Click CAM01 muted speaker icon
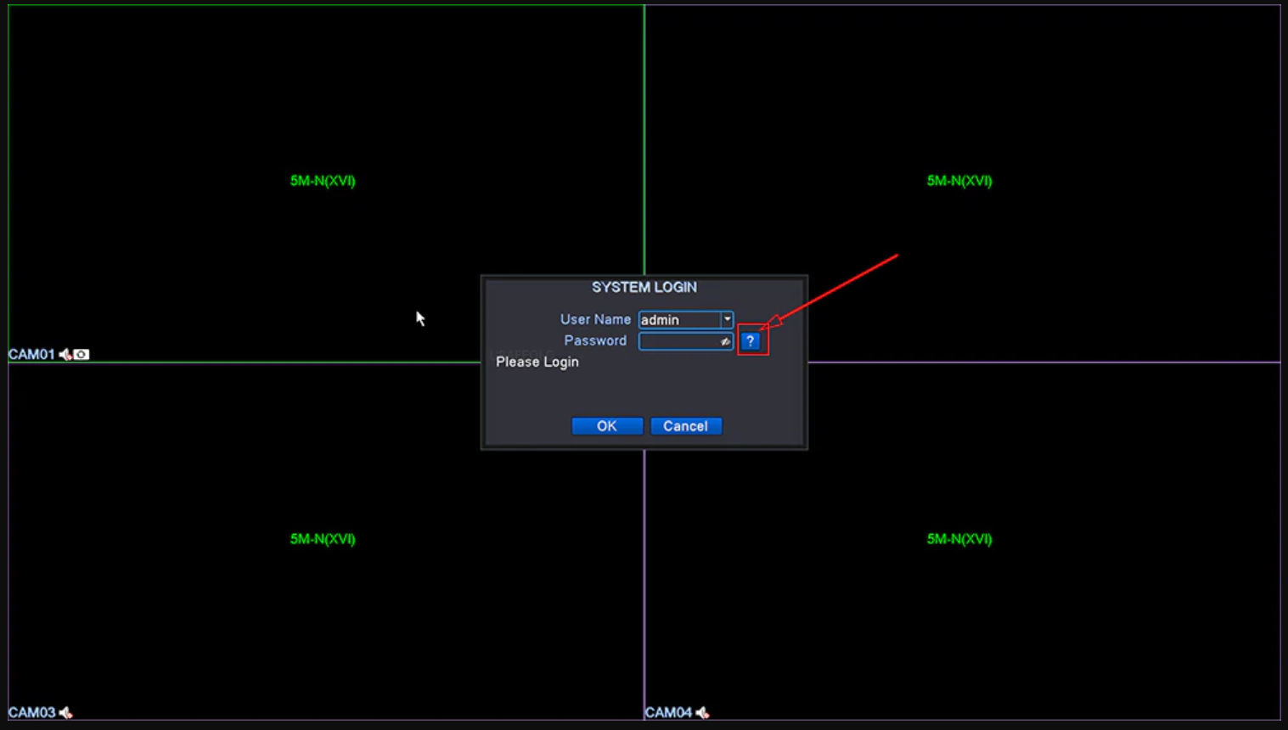 pyautogui.click(x=65, y=355)
